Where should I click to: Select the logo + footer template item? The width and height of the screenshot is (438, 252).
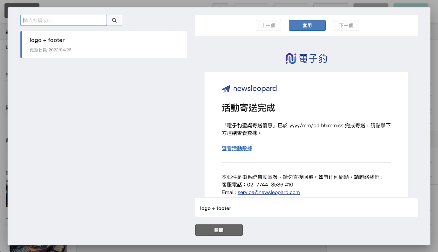click(x=104, y=44)
